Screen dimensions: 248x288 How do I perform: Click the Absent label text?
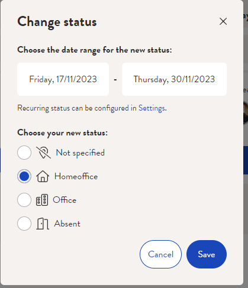(67, 224)
